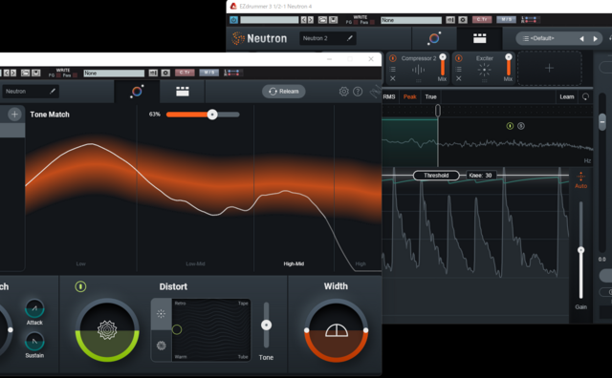Adjust the Exciter Mix slider
Image resolution: width=612 pixels, height=378 pixels.
509,66
